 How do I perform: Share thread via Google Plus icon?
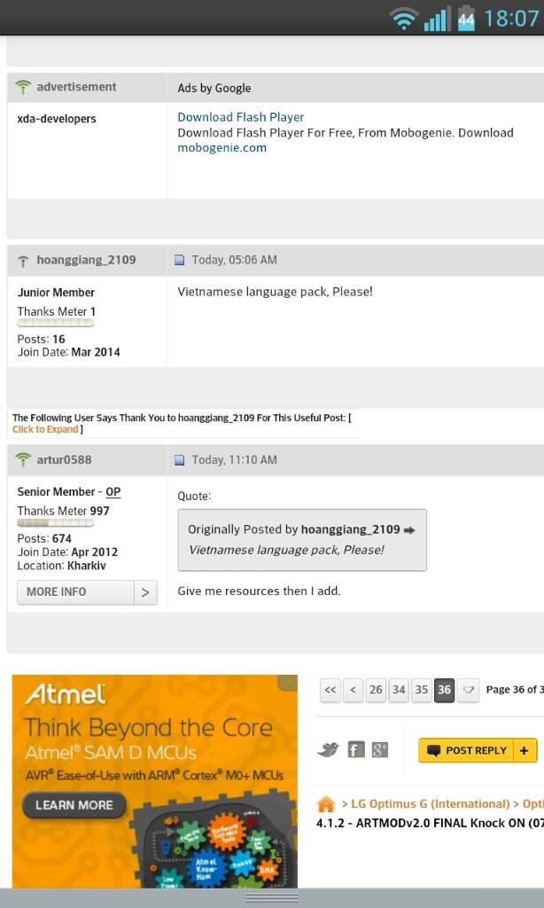click(379, 750)
